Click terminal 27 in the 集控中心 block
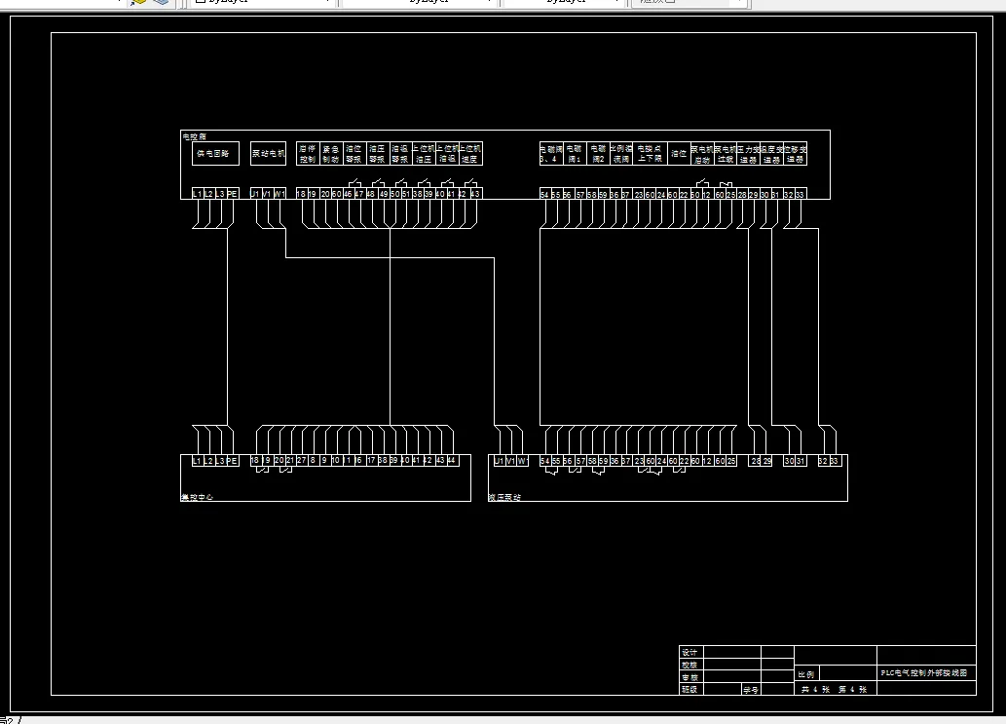The height and width of the screenshot is (724, 1006). 302,460
